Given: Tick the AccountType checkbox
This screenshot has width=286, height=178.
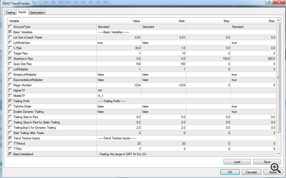Looking at the screenshot, I should tap(10, 27).
